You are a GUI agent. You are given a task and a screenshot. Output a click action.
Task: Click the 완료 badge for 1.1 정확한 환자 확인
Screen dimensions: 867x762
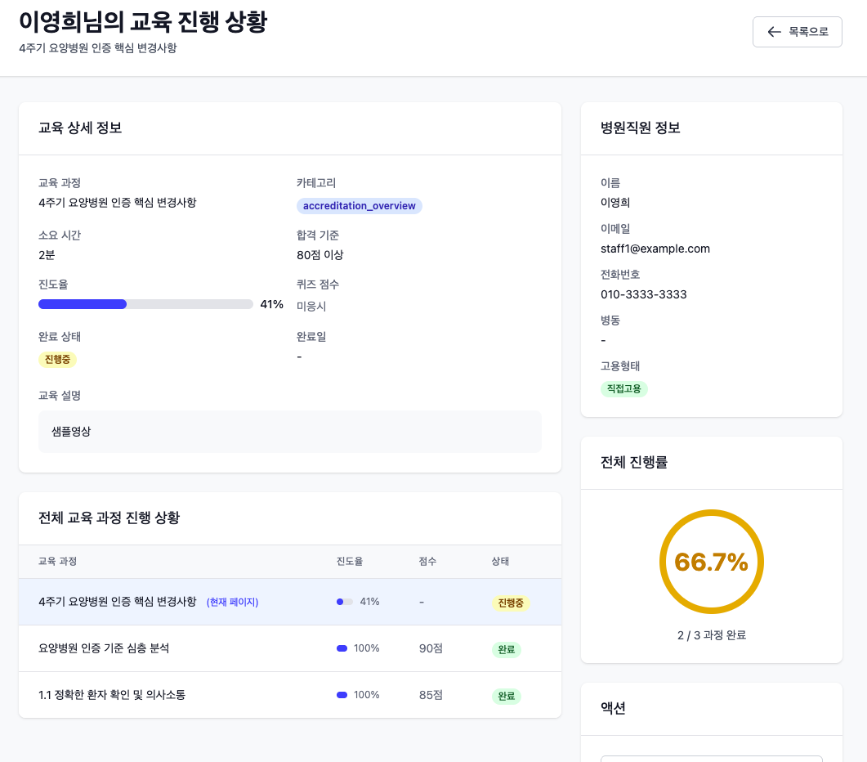[506, 695]
